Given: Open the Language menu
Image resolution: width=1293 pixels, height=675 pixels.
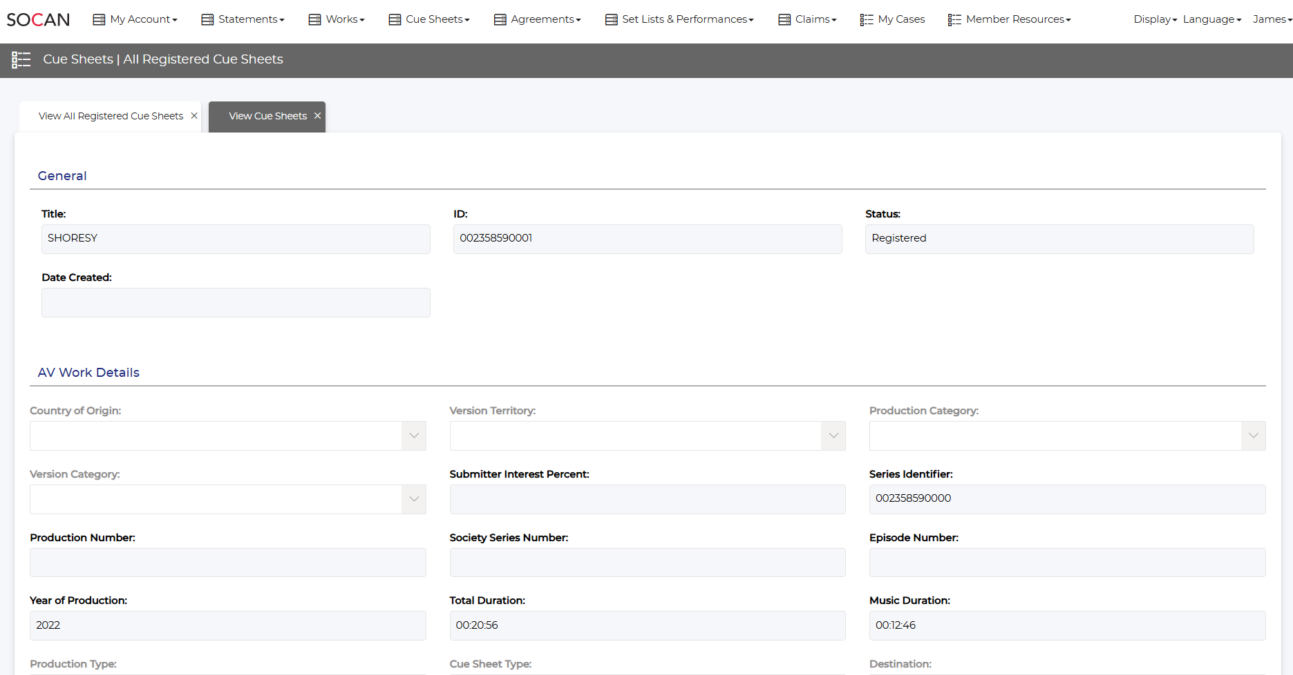Looking at the screenshot, I should 1211,19.
